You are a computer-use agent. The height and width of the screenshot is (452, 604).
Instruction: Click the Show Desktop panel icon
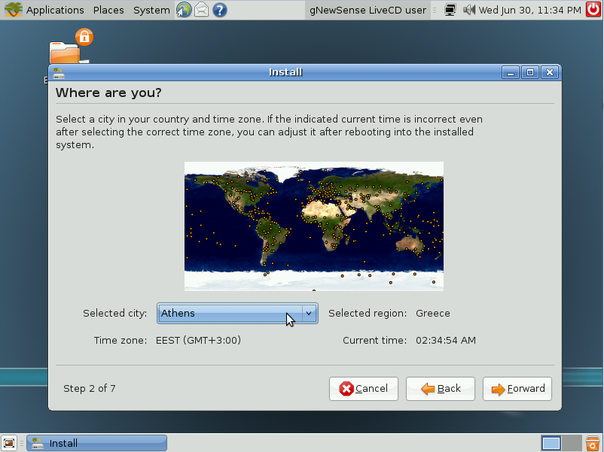click(9, 443)
